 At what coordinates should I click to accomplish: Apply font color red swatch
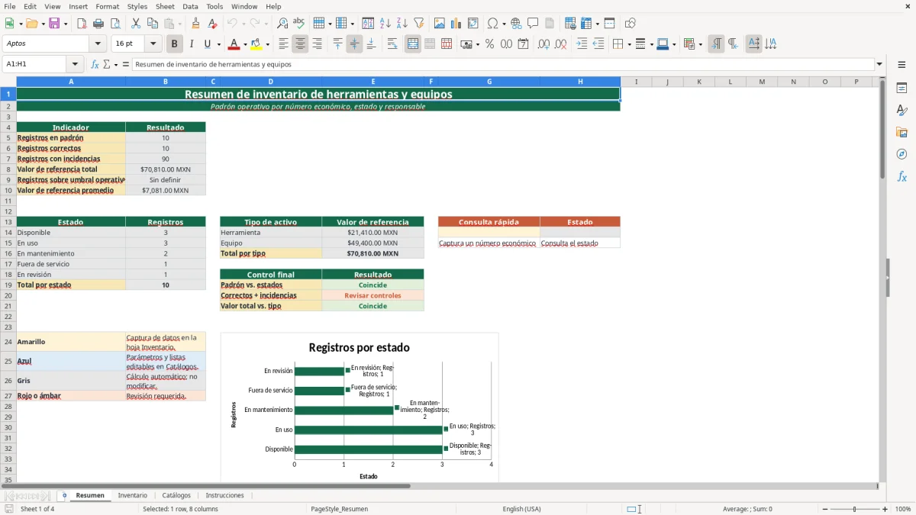coord(234,44)
